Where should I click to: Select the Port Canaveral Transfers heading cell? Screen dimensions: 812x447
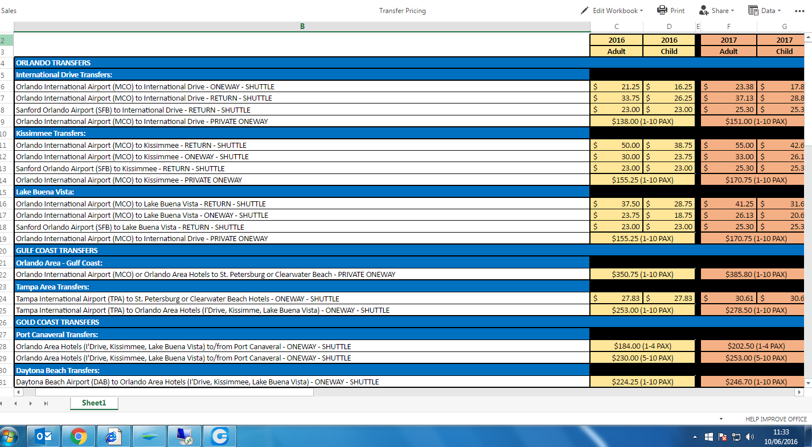[302, 335]
